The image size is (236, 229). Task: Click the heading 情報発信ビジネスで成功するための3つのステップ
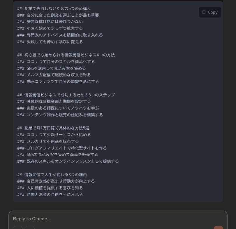[69, 95]
